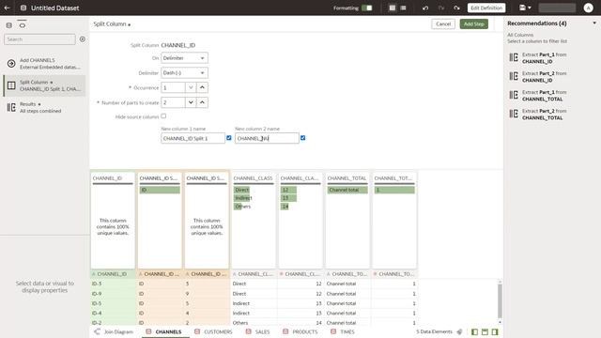Toggle the left panel layout icon
Viewport: 601px width, 338px height.
click(474, 331)
